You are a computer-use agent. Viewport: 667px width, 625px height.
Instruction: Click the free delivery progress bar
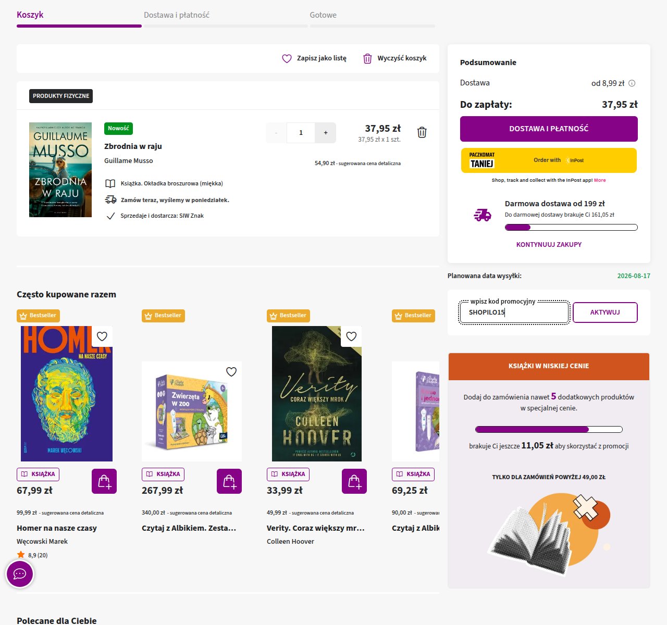point(571,227)
